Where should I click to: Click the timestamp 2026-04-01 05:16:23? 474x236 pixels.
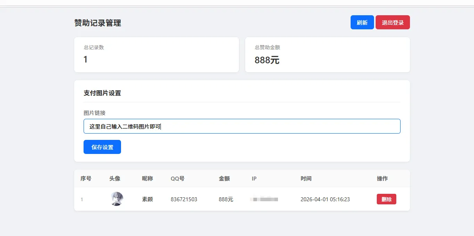coord(325,199)
